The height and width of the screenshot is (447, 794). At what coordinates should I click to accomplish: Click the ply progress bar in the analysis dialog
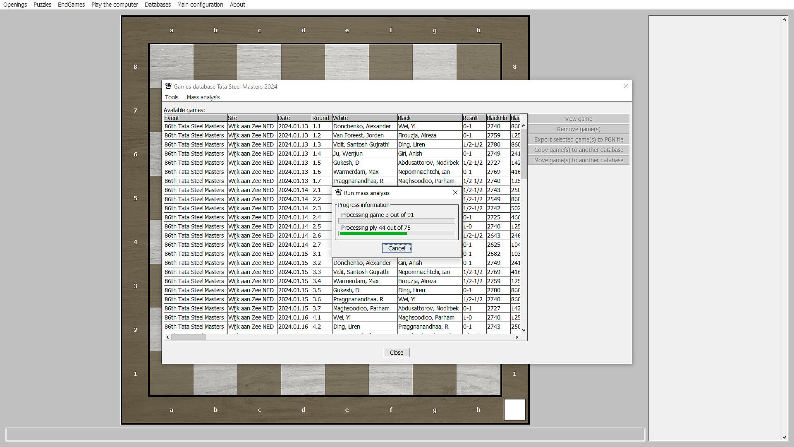pyautogui.click(x=397, y=234)
